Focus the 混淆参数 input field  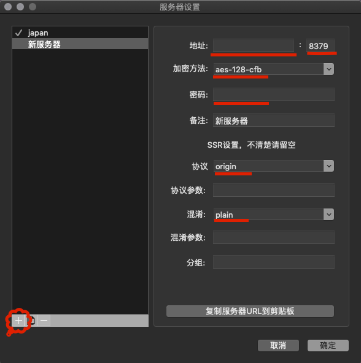[x=274, y=237]
